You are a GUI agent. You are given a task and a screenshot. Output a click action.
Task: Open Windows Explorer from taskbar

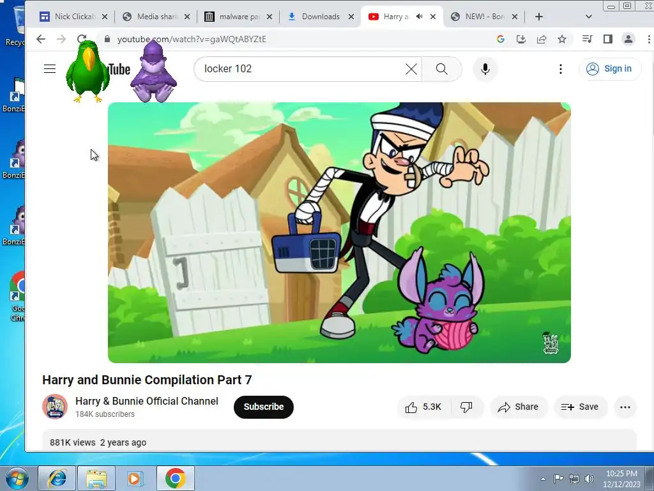point(96,478)
